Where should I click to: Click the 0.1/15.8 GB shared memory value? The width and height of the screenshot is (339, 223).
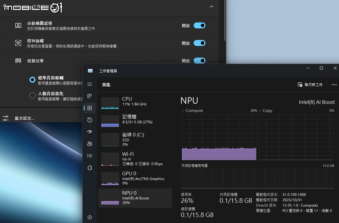click(236, 200)
